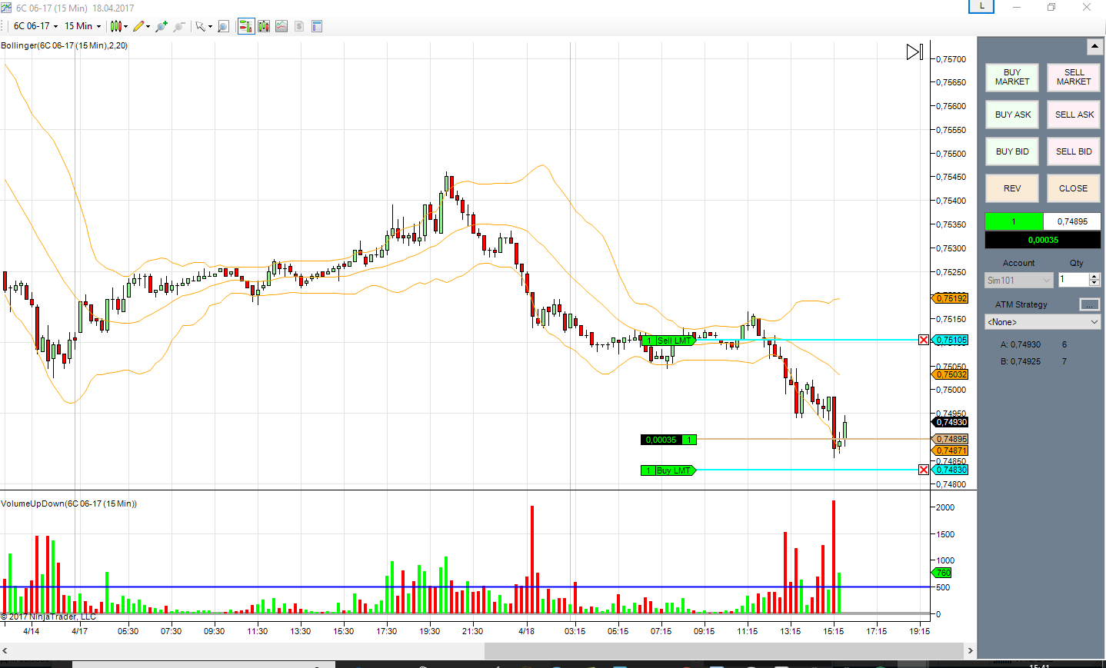Open ATM Strategy ellipsis settings button
The image size is (1106, 668).
(x=1090, y=304)
